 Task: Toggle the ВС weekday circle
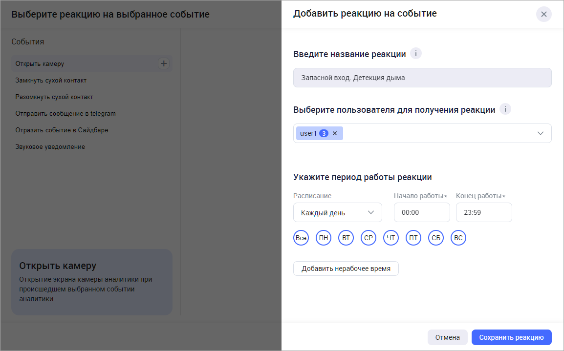[458, 238]
